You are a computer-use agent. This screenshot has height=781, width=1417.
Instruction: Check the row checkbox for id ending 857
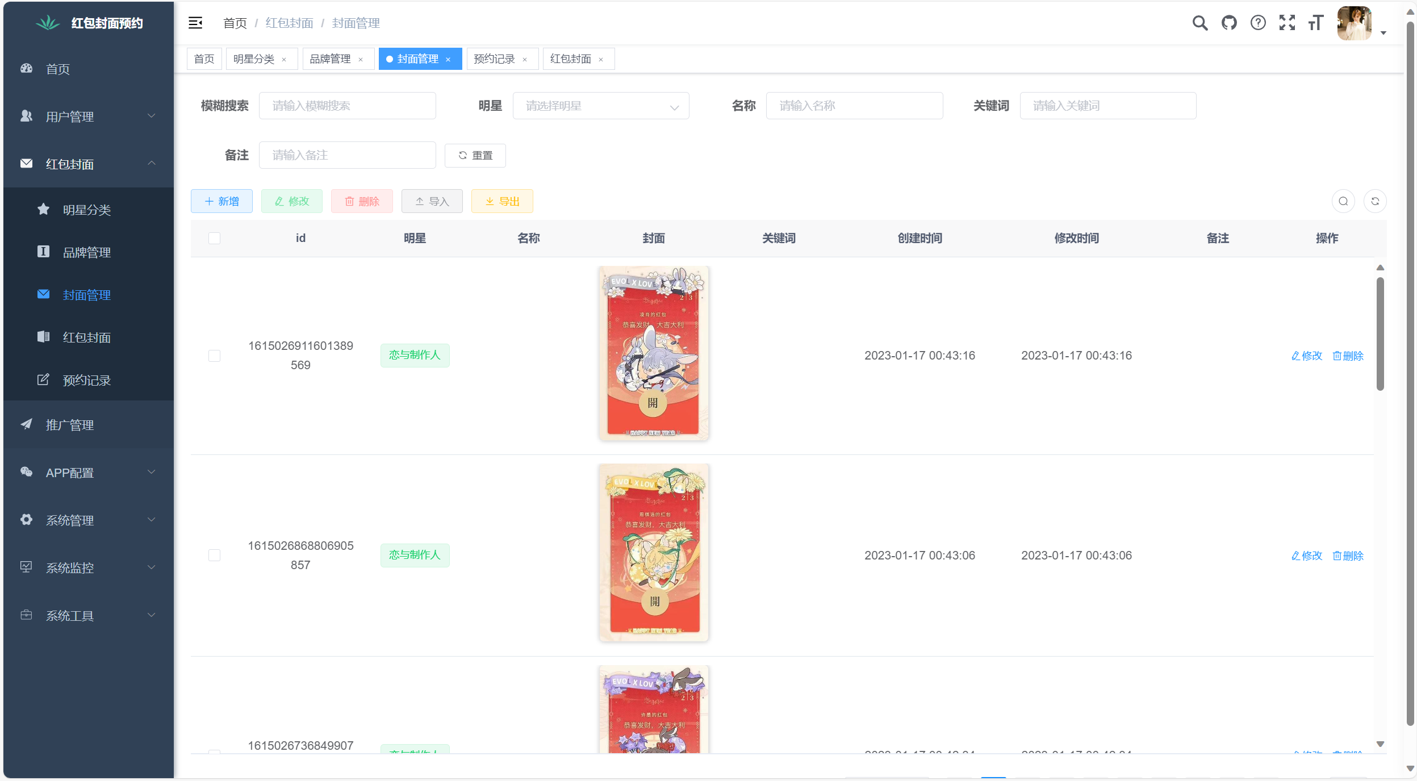coord(214,555)
